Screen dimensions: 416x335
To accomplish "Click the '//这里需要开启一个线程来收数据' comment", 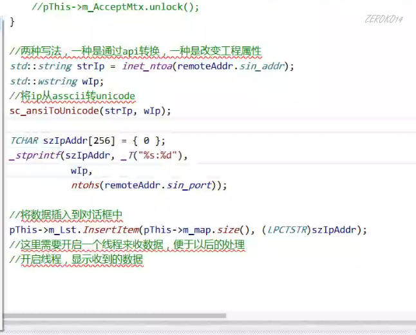I will (127, 245).
